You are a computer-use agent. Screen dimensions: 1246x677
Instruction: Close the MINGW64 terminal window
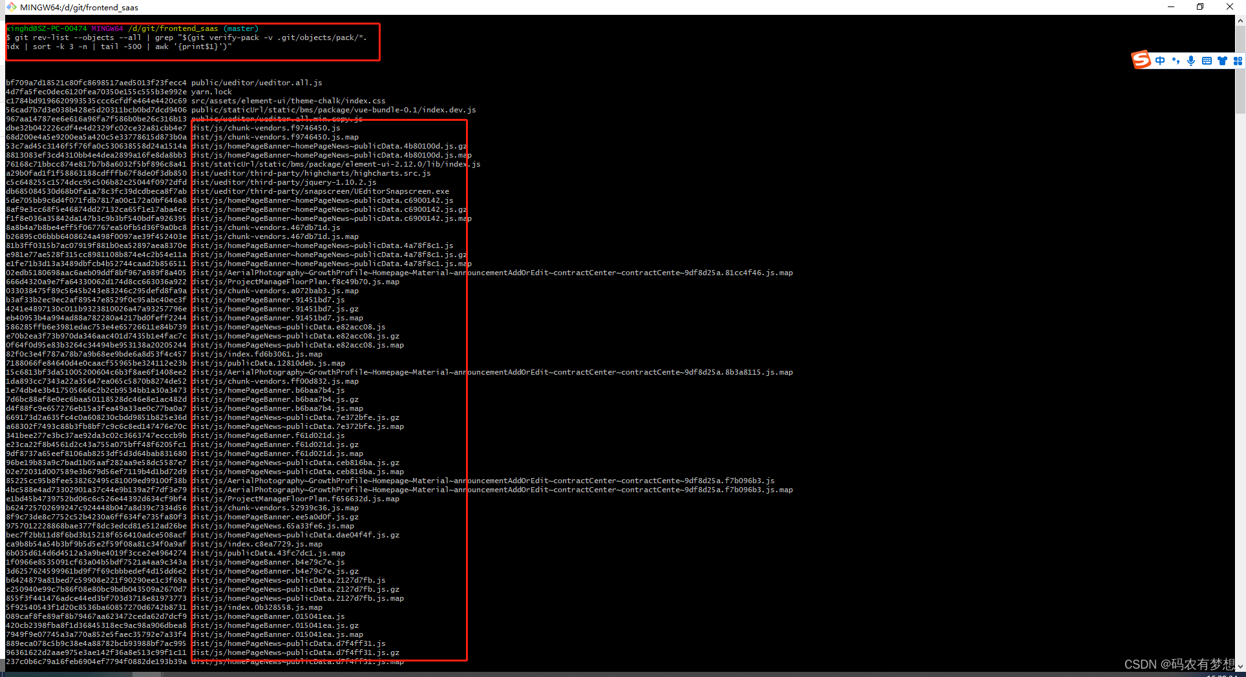[1230, 7]
